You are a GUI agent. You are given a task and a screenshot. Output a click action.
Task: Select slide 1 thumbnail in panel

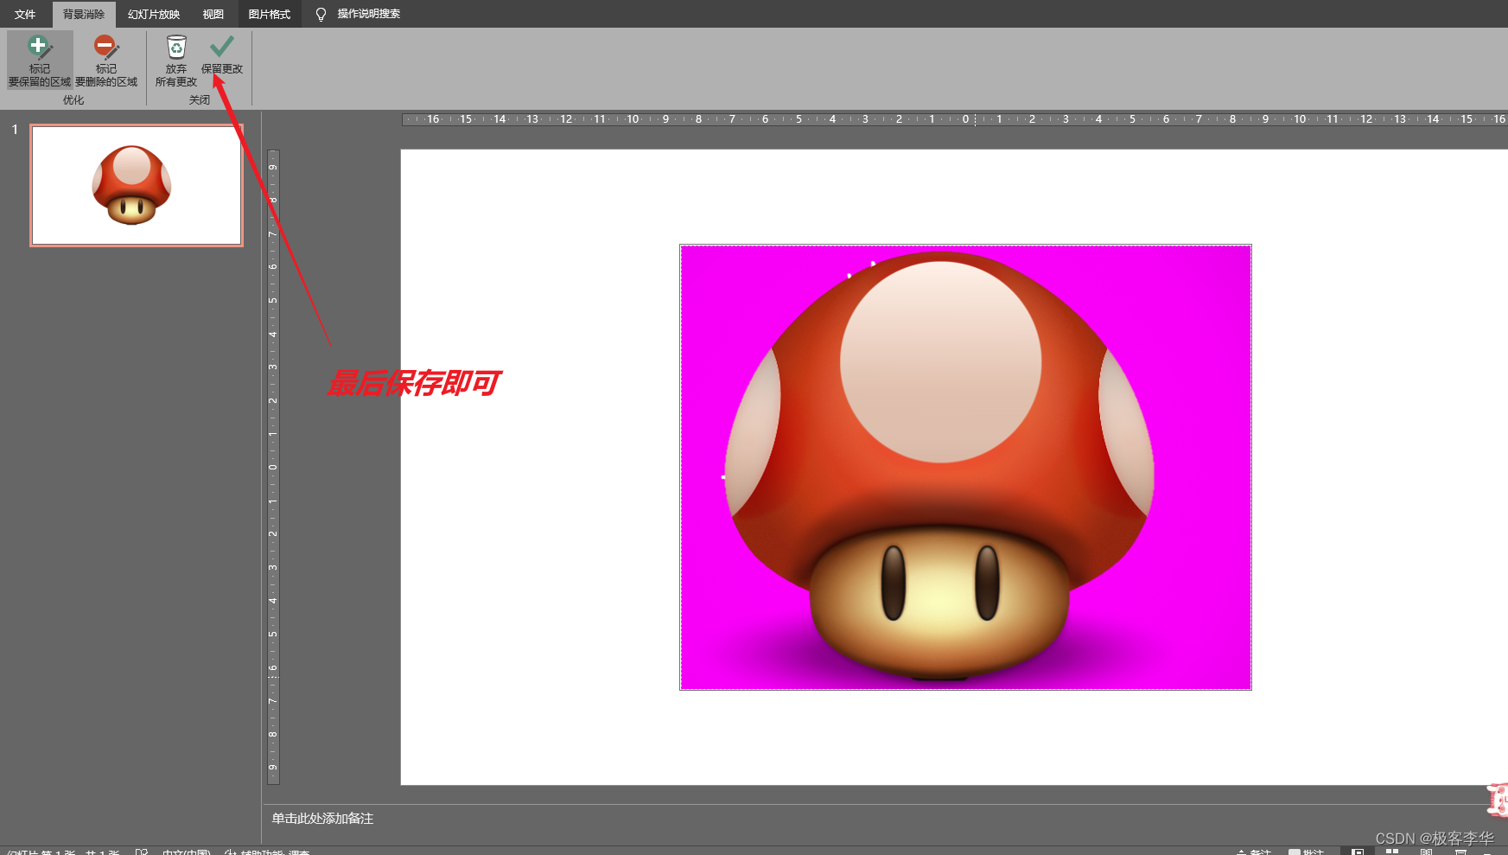[x=137, y=185]
